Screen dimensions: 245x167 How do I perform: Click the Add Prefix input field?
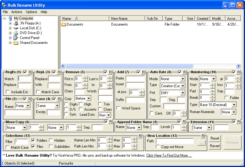[x=135, y=78]
